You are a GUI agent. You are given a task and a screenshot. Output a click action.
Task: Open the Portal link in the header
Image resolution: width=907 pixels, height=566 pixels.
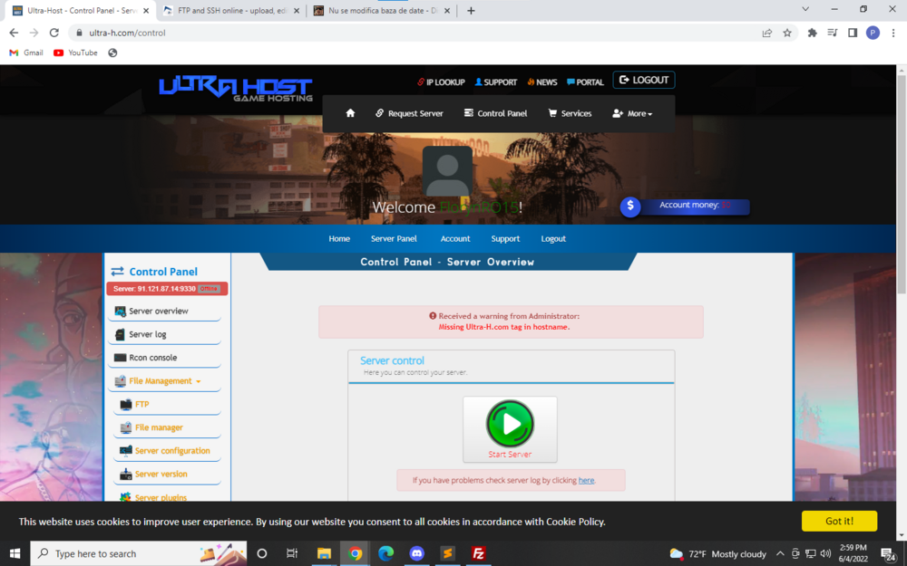pos(585,82)
